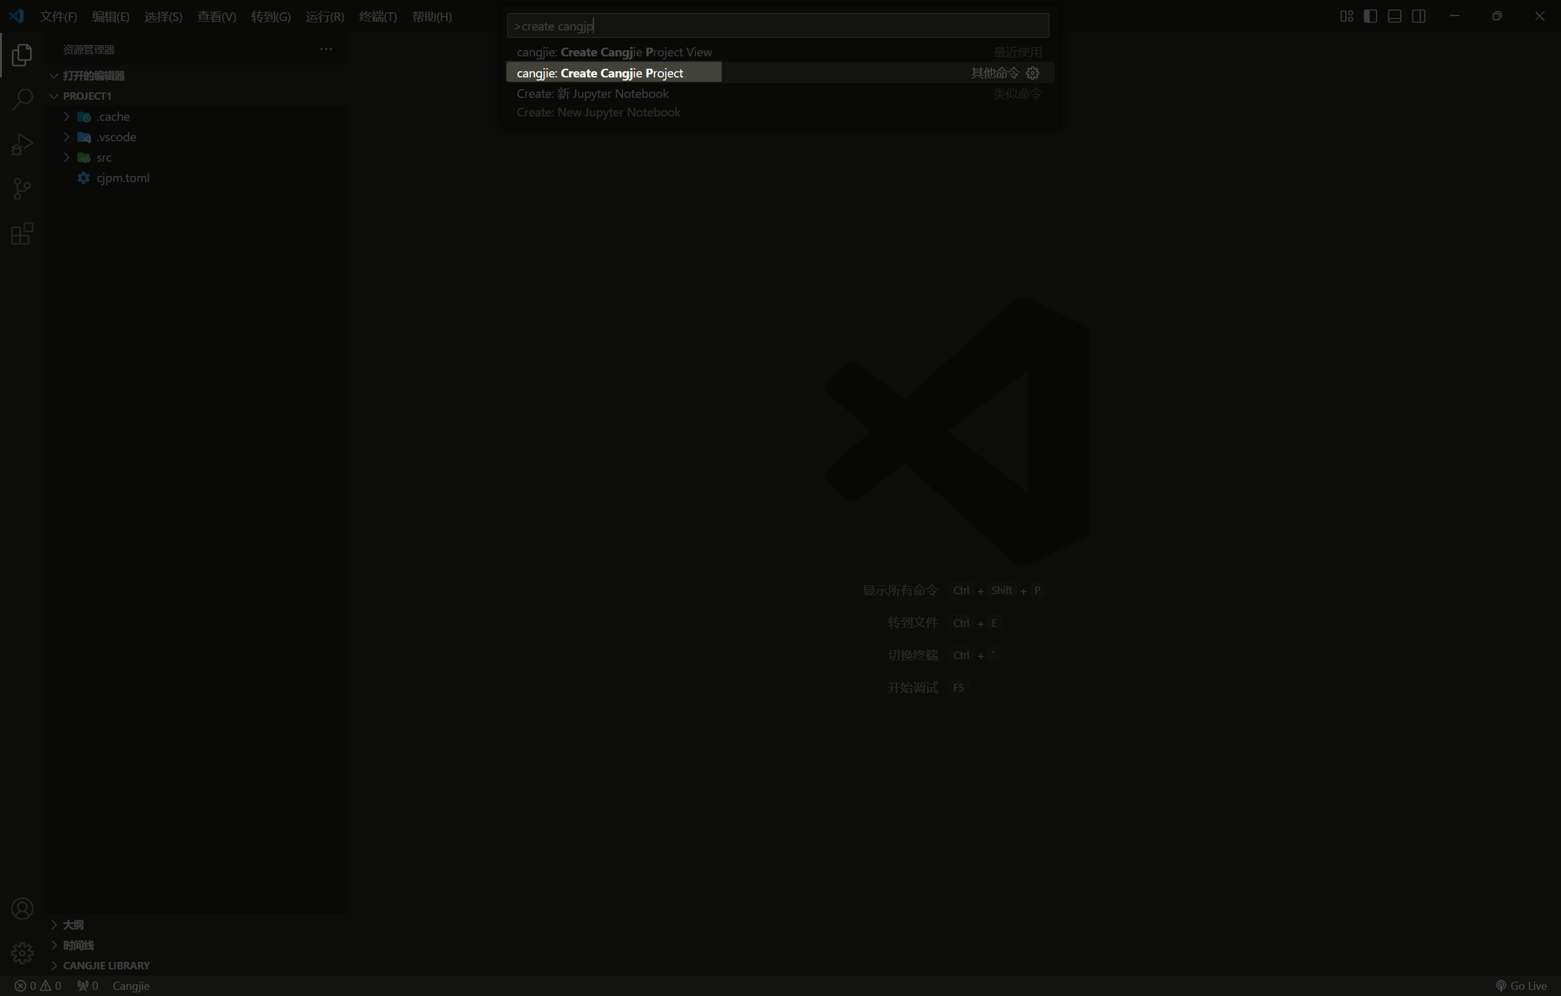Expand the CANGJIE LIBRARY section
1561x996 pixels.
point(107,965)
